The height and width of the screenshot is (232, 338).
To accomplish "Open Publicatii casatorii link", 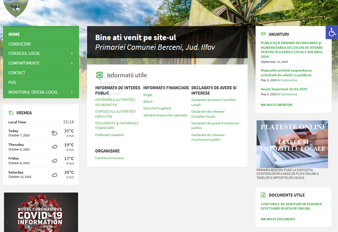I will [x=109, y=135].
